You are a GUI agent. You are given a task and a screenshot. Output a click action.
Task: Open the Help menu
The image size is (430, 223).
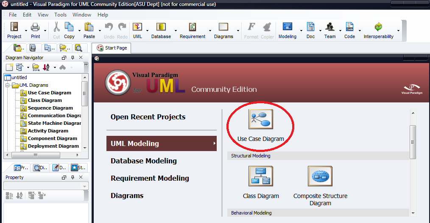click(103, 15)
